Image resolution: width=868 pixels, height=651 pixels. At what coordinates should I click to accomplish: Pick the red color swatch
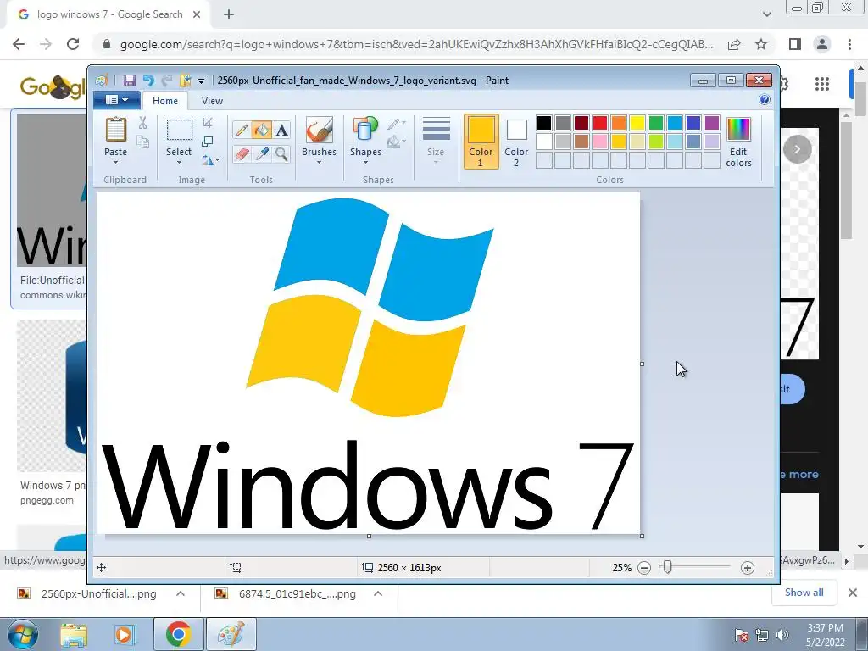coord(600,123)
